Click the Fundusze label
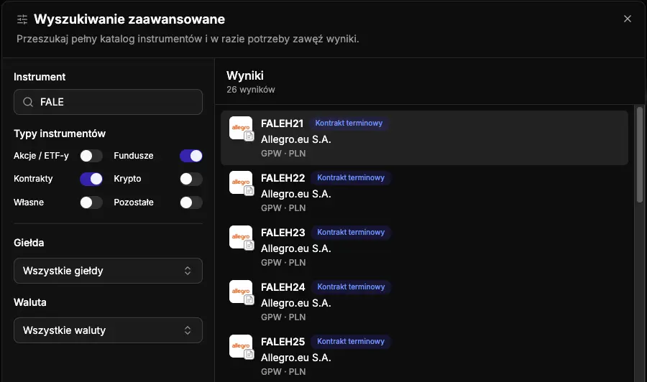 [134, 156]
